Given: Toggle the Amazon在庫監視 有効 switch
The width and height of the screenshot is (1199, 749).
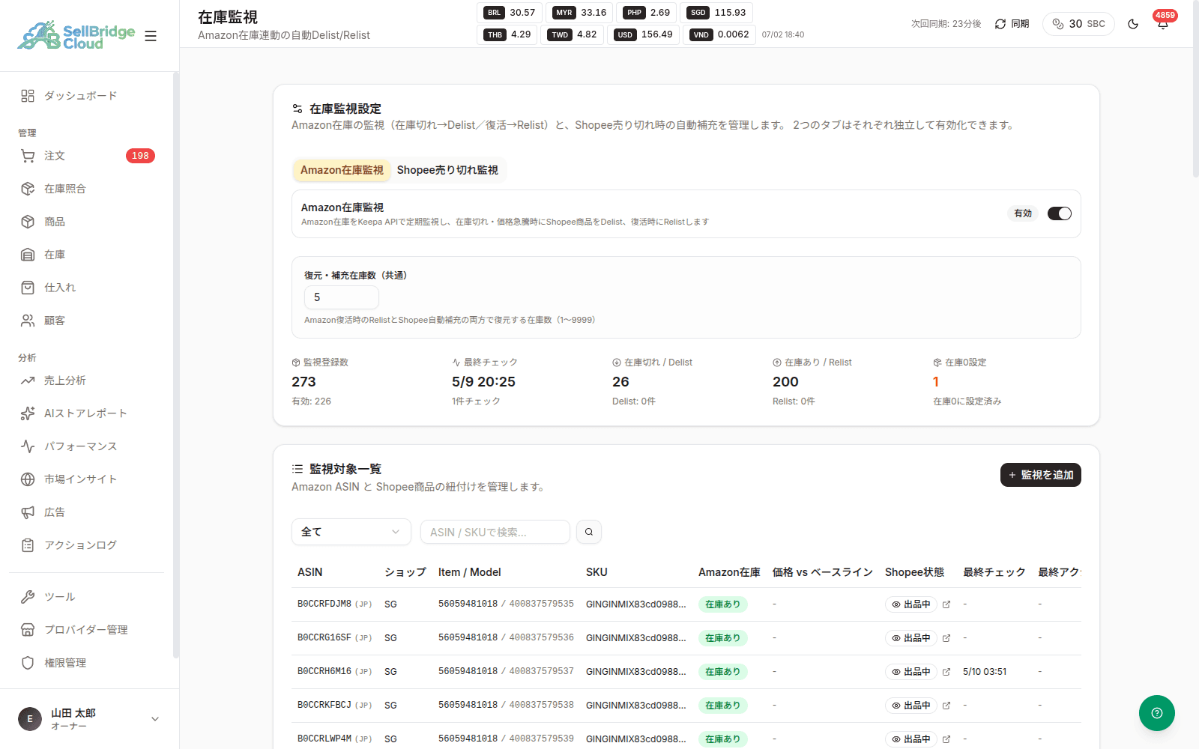Looking at the screenshot, I should pyautogui.click(x=1060, y=213).
